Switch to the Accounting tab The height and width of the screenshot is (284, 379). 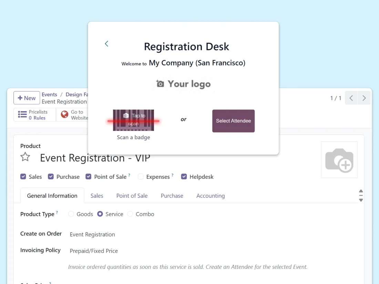click(211, 196)
